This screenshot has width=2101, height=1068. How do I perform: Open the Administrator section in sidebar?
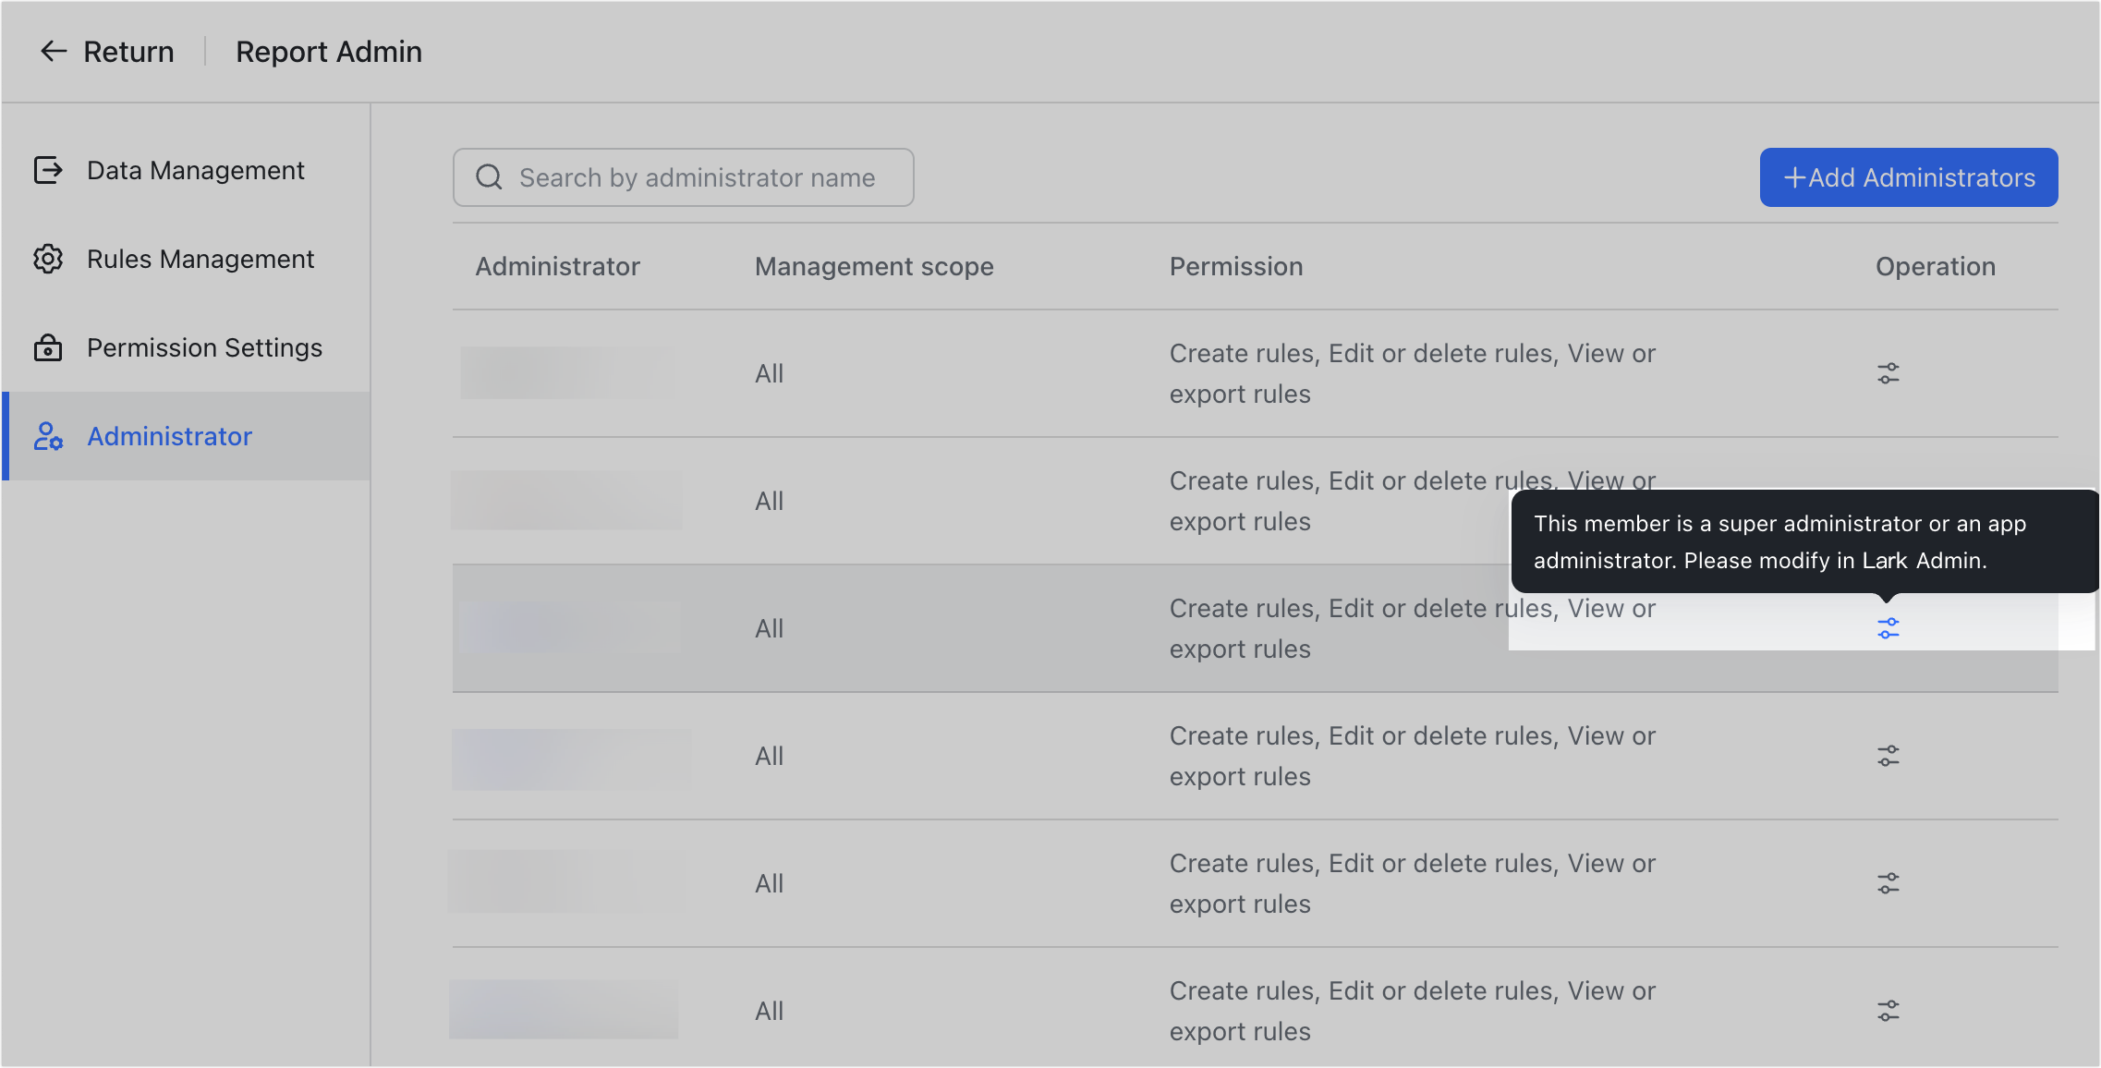pos(170,437)
